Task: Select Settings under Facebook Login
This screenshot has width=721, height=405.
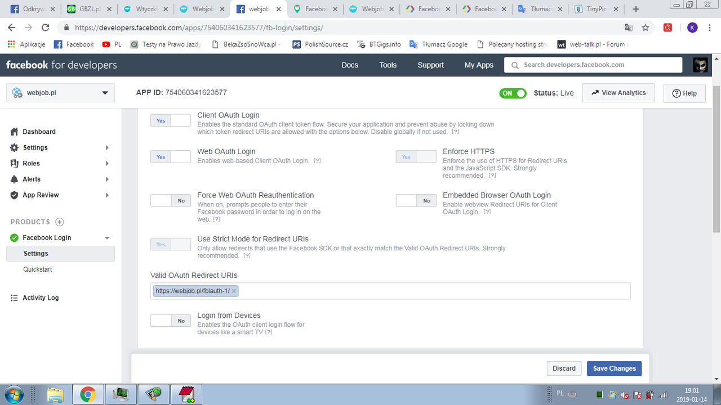Action: click(60, 254)
